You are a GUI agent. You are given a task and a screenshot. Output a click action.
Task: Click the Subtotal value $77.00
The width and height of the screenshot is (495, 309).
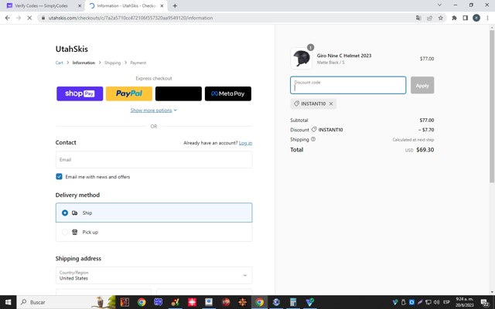[x=427, y=121]
